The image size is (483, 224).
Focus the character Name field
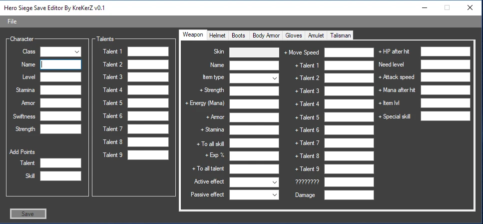coord(60,64)
